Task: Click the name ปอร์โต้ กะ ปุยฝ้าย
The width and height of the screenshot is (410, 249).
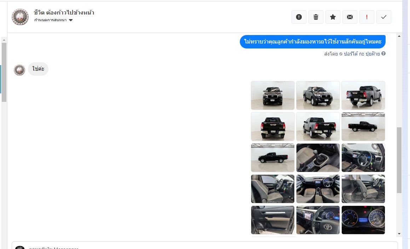Action: (x=362, y=54)
